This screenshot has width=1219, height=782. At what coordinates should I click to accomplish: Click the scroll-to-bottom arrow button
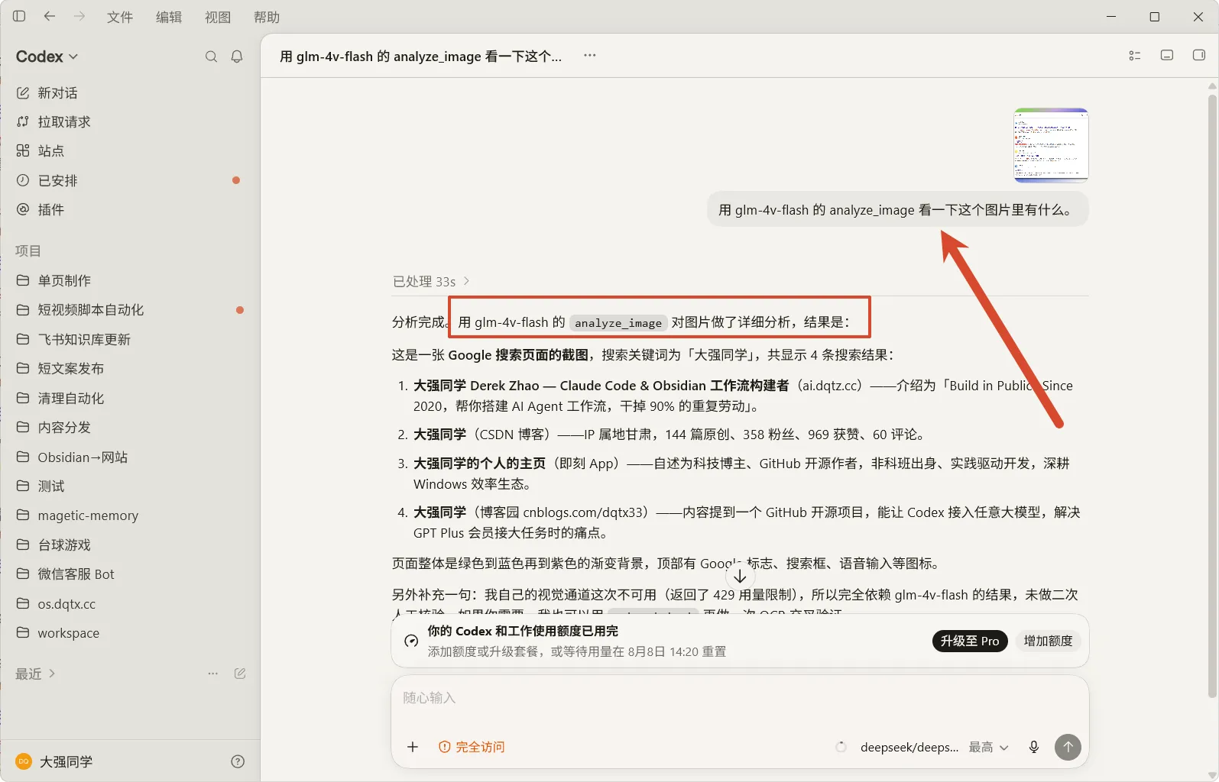click(x=740, y=577)
